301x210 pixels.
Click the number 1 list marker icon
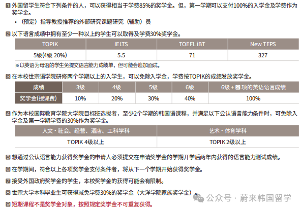click(8, 6)
